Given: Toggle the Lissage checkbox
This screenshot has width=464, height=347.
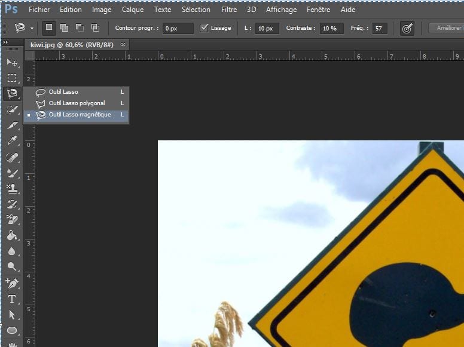Looking at the screenshot, I should tap(204, 28).
